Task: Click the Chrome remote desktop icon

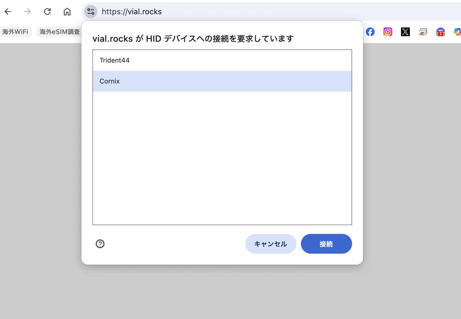Action: pyautogui.click(x=423, y=32)
